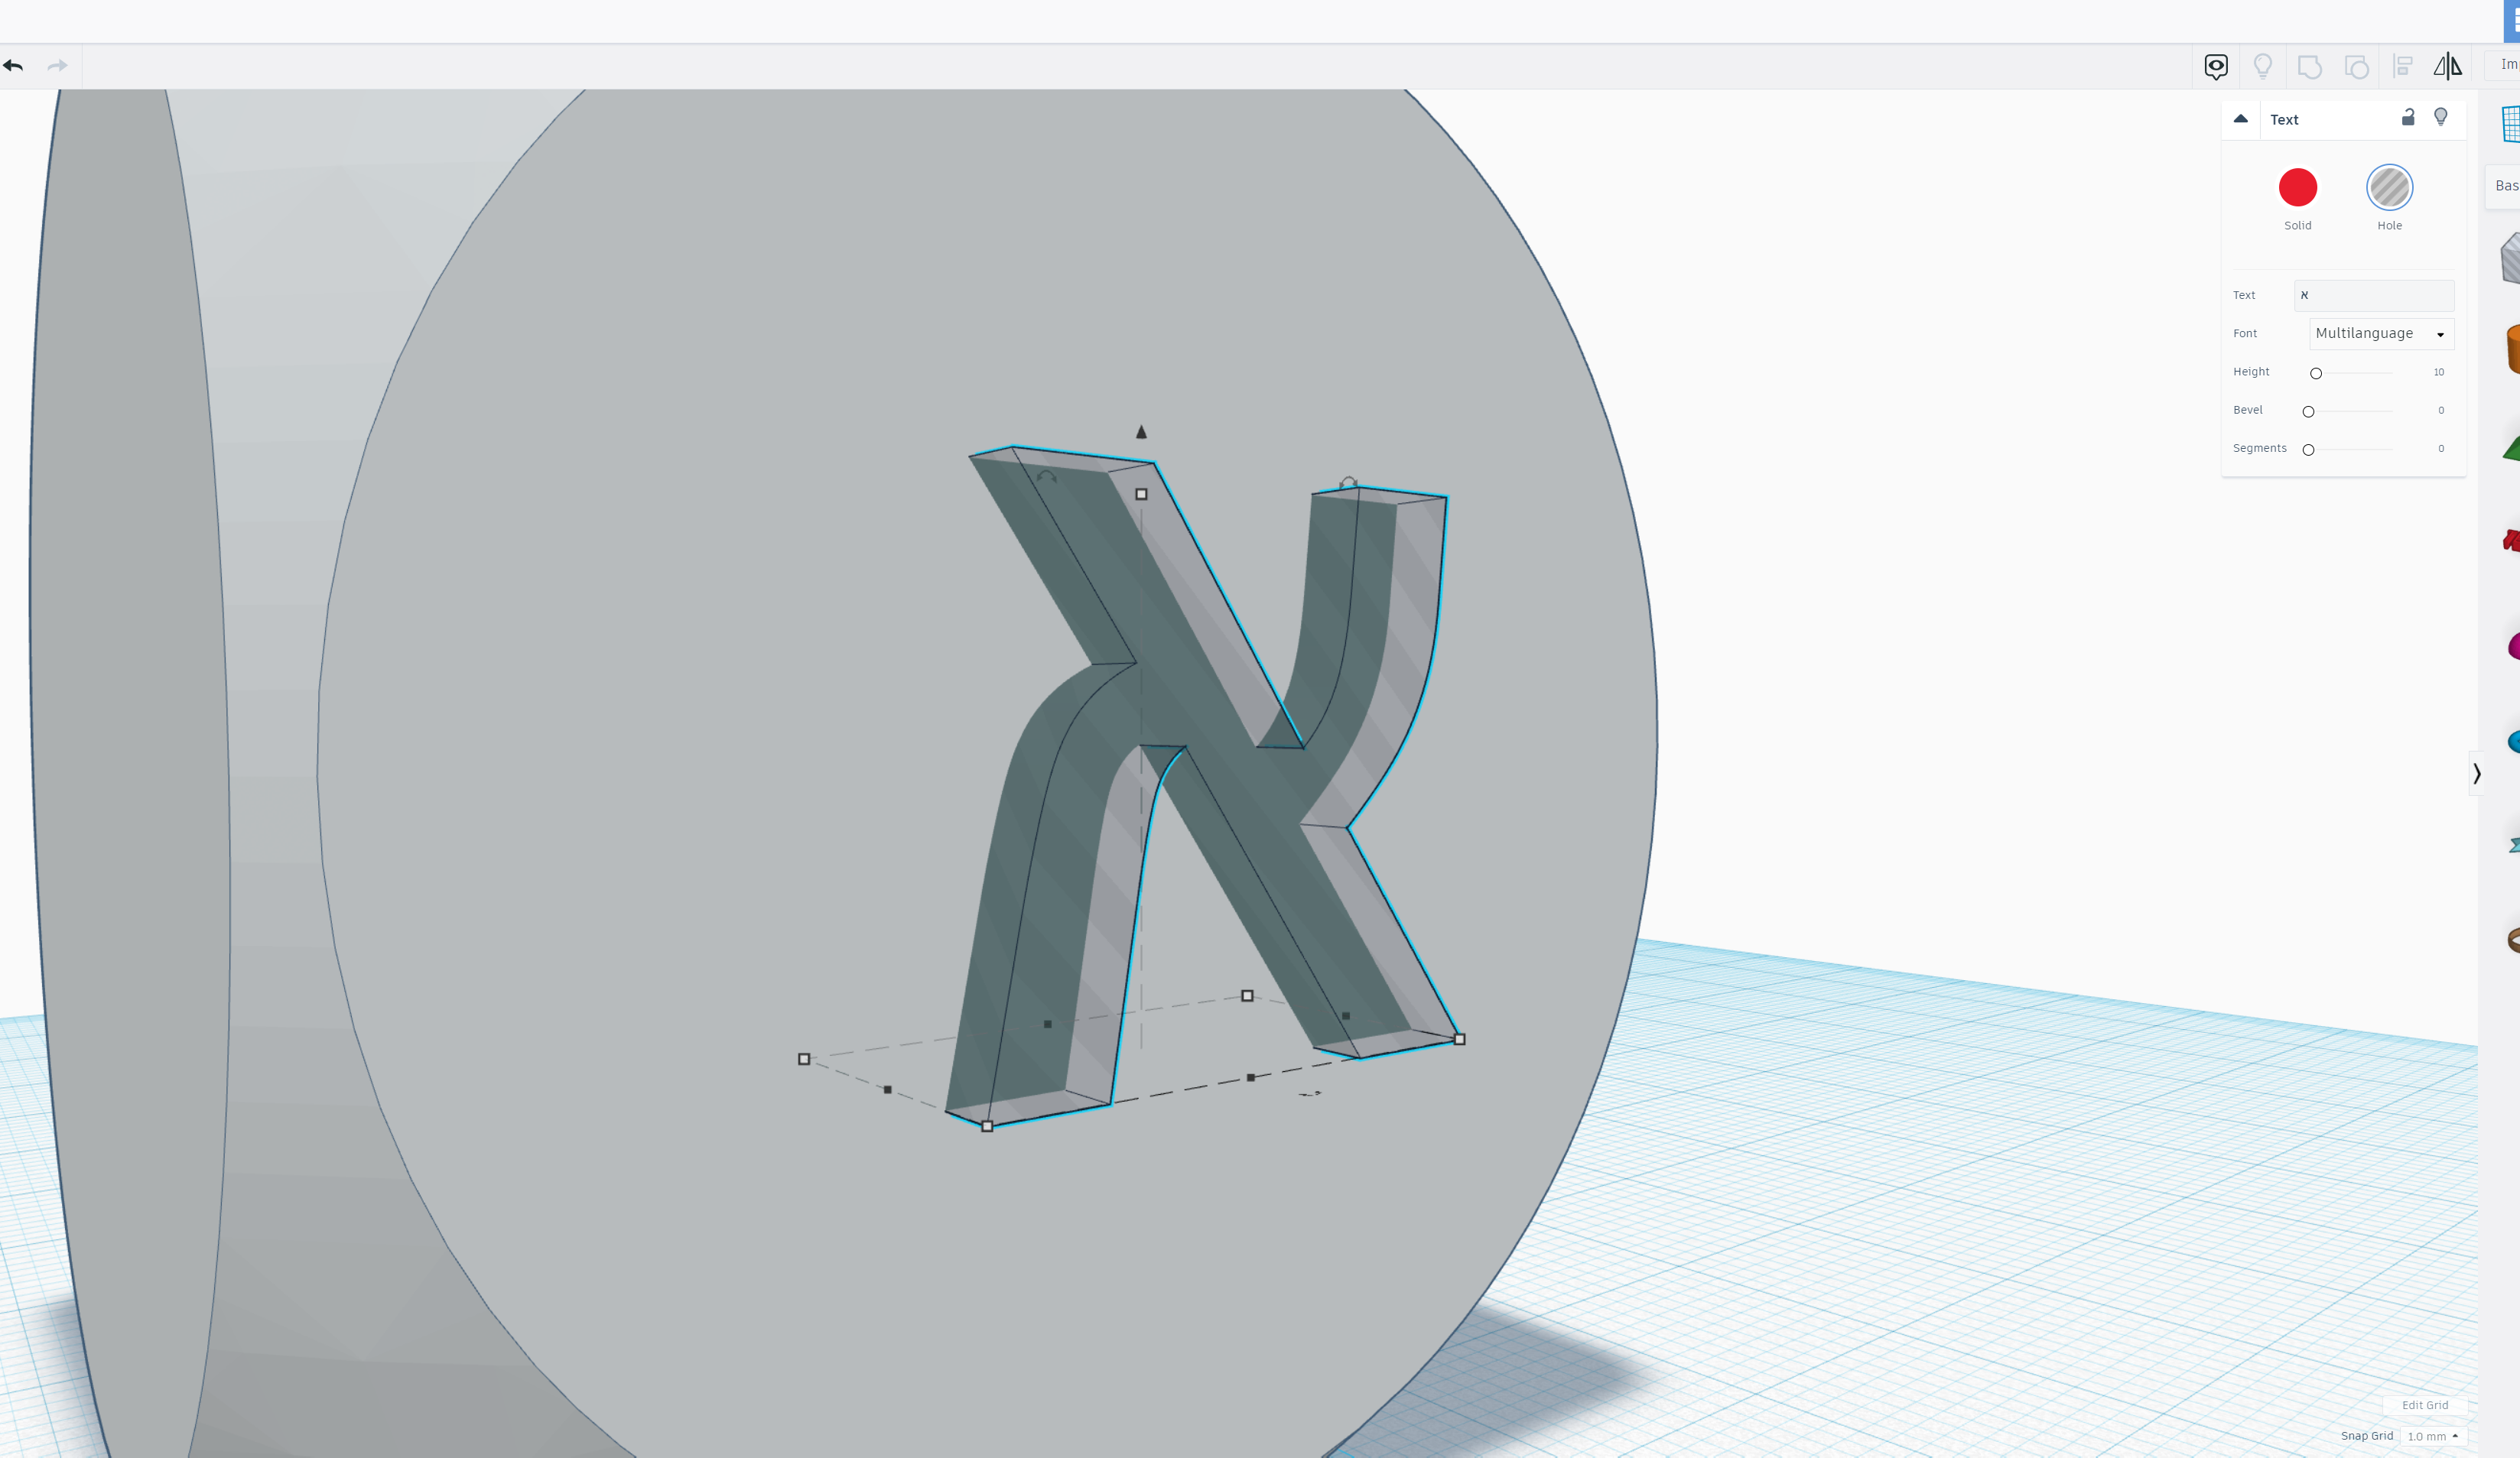This screenshot has height=1458, width=2520.
Task: Select the Mirror tool
Action: pyautogui.click(x=2447, y=66)
